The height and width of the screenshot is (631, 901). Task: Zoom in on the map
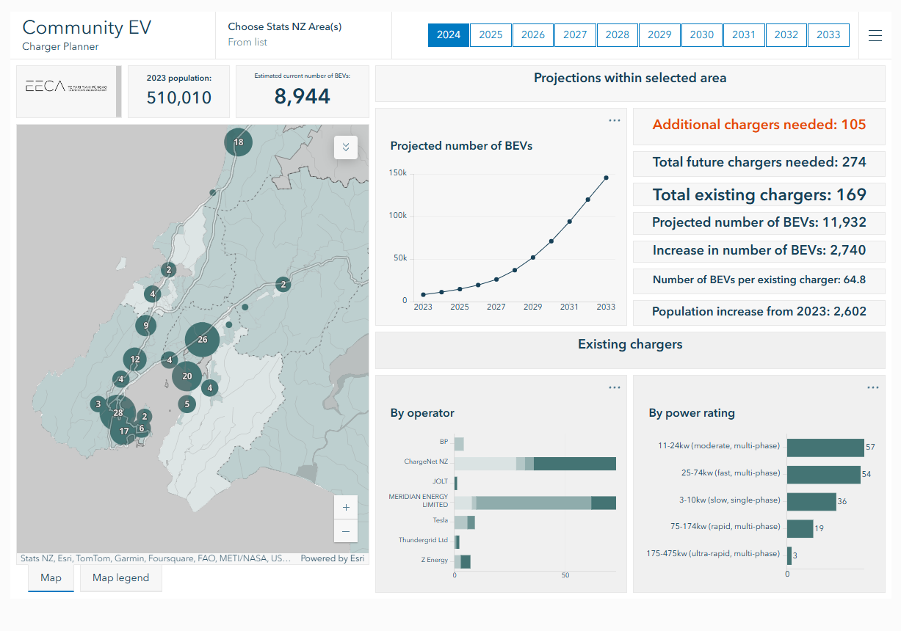click(x=345, y=508)
